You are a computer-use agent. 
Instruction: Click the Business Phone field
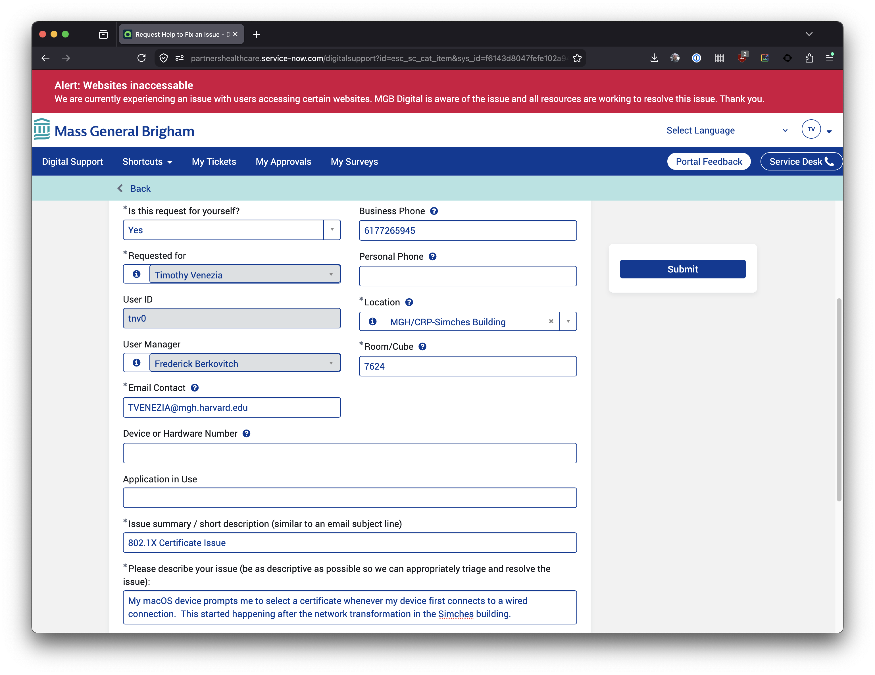coord(468,230)
